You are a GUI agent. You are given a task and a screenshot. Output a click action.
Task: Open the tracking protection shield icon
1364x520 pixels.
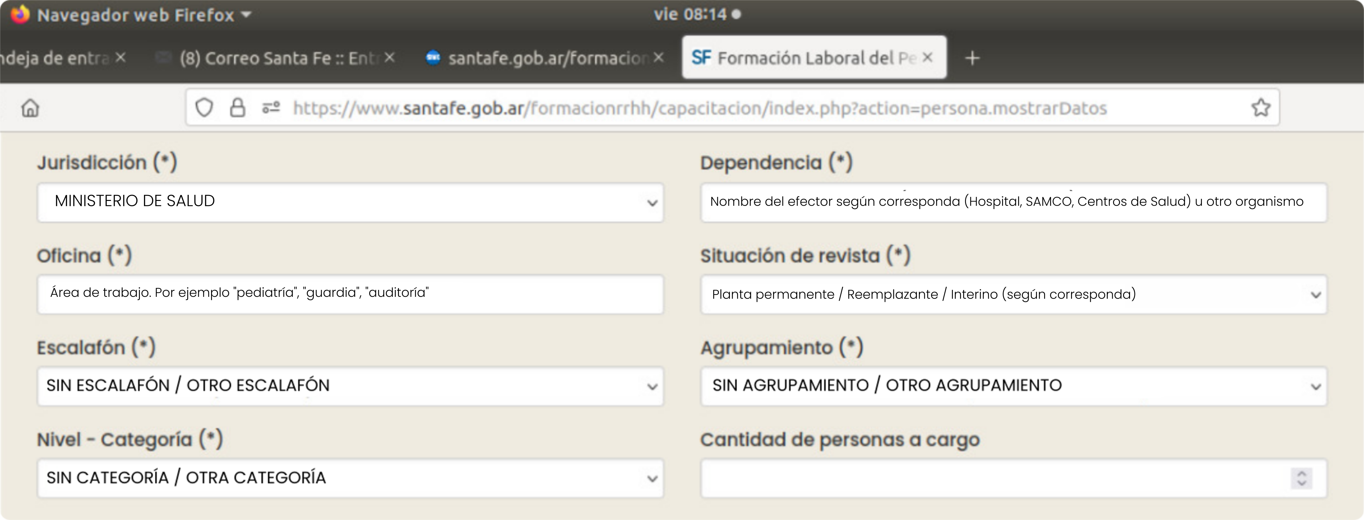pyautogui.click(x=204, y=108)
